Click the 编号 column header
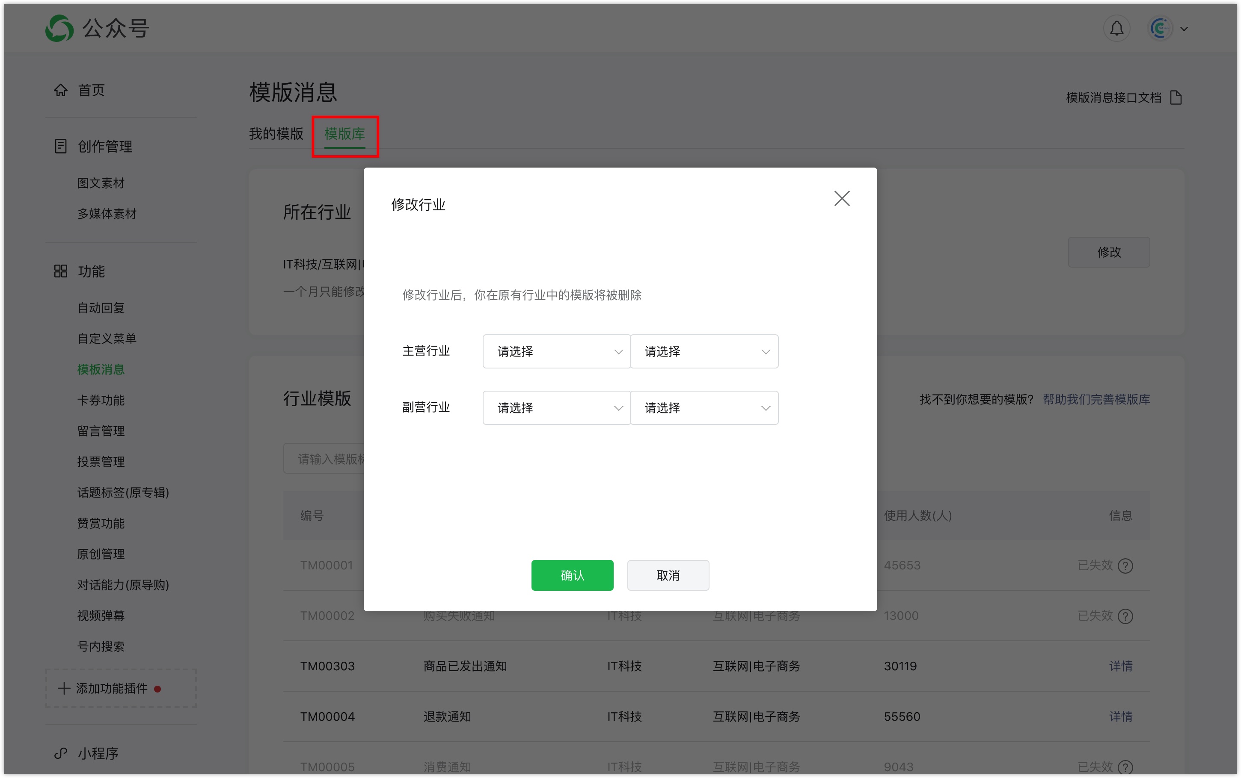The image size is (1241, 778). click(312, 516)
